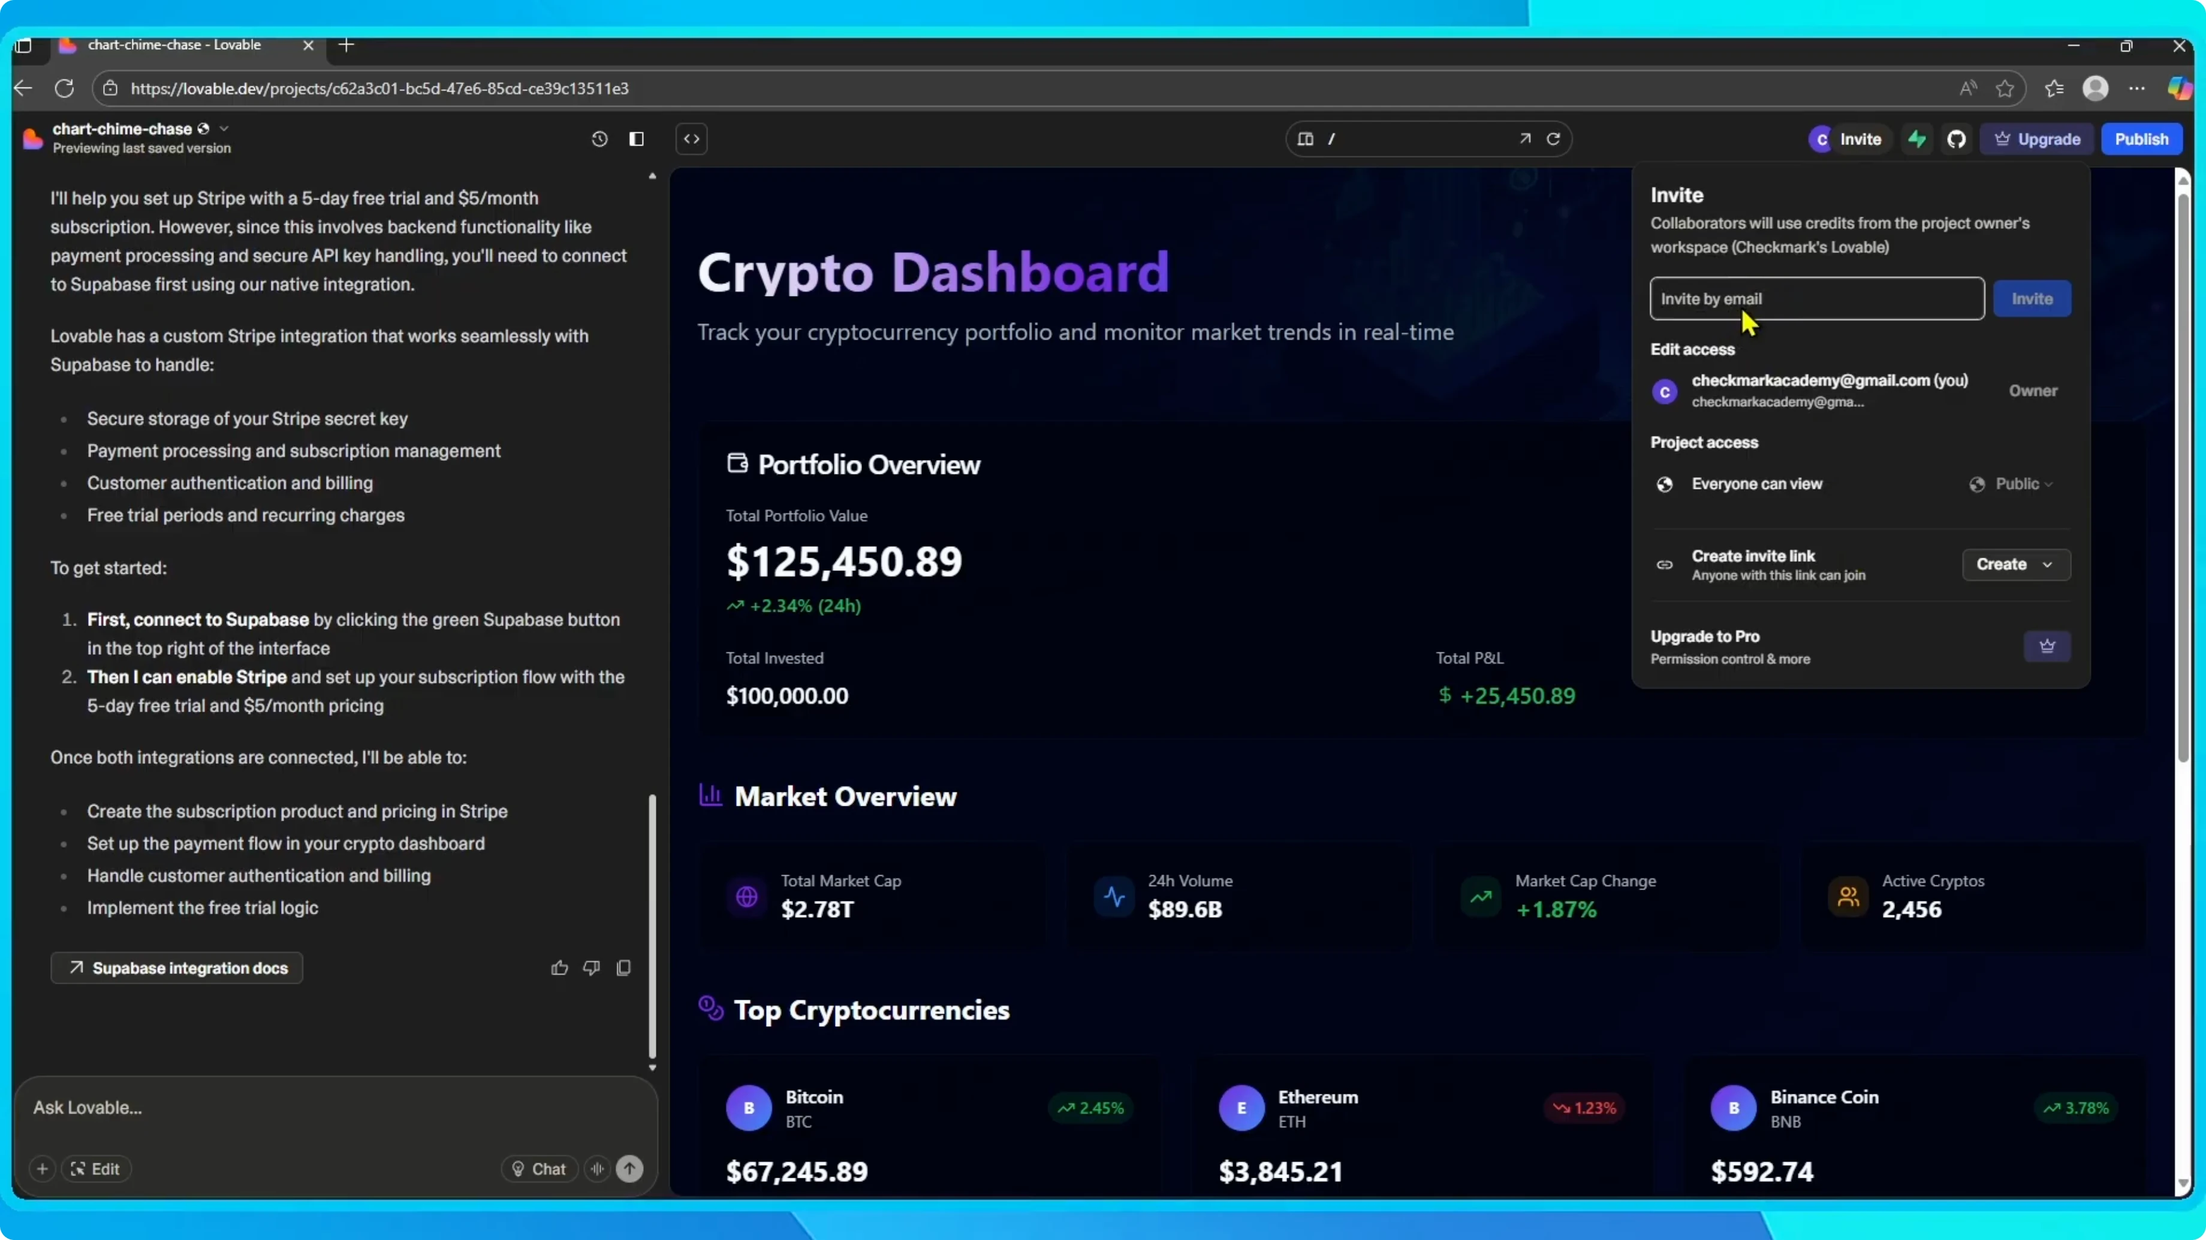Focus the Invite by email field
The width and height of the screenshot is (2206, 1240).
coord(1816,299)
